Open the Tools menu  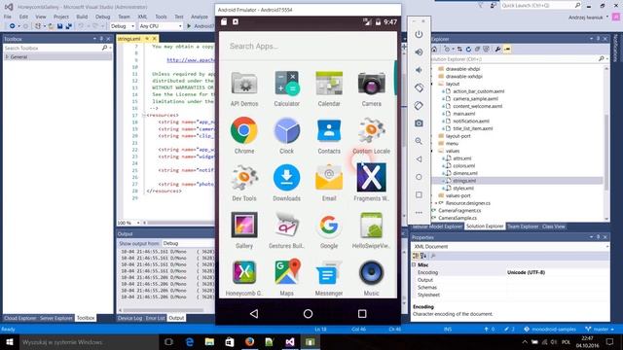[161, 17]
